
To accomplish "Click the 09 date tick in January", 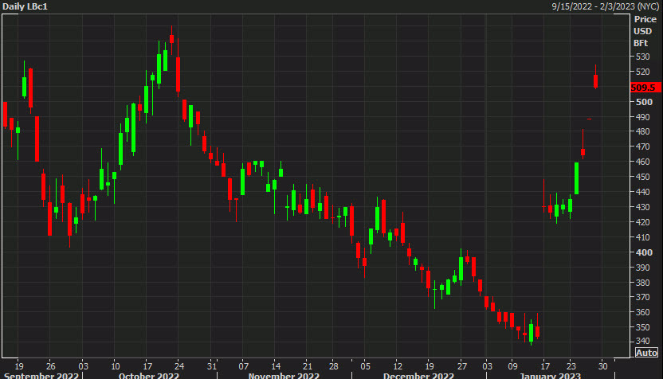I will pyautogui.click(x=512, y=366).
